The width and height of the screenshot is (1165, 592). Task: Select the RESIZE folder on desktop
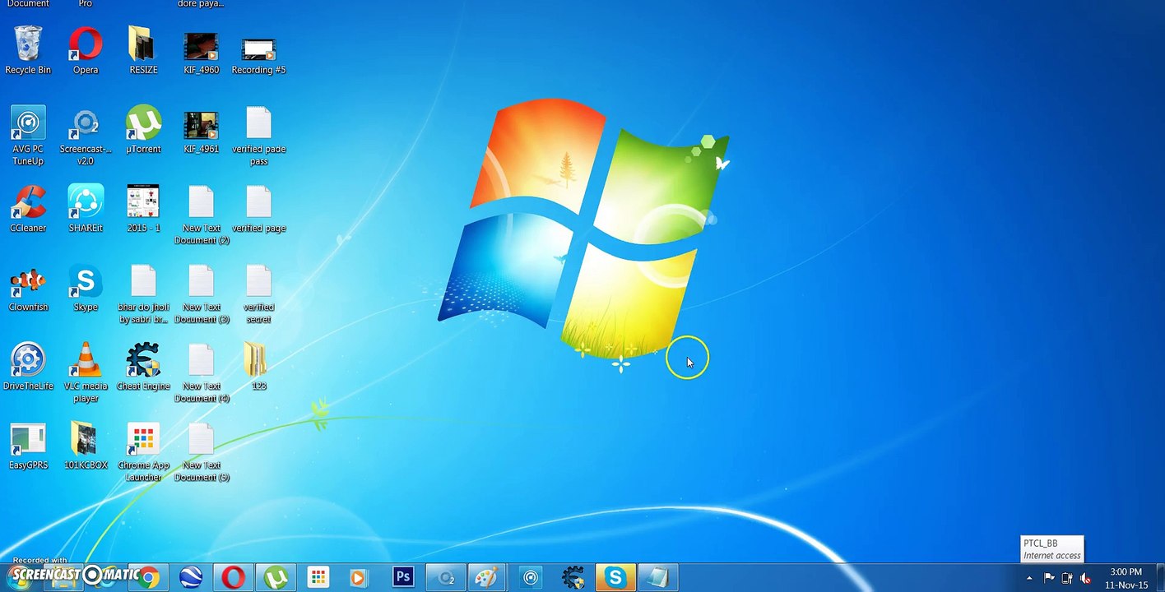[x=143, y=50]
